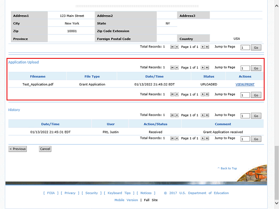Click next page icon in Application Upload top pager
279x209 pixels.
tap(203, 67)
